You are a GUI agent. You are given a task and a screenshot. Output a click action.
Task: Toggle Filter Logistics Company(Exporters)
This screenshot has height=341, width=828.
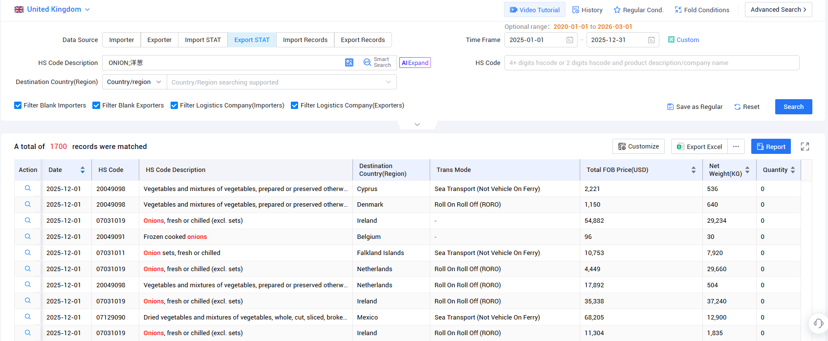[x=295, y=105]
